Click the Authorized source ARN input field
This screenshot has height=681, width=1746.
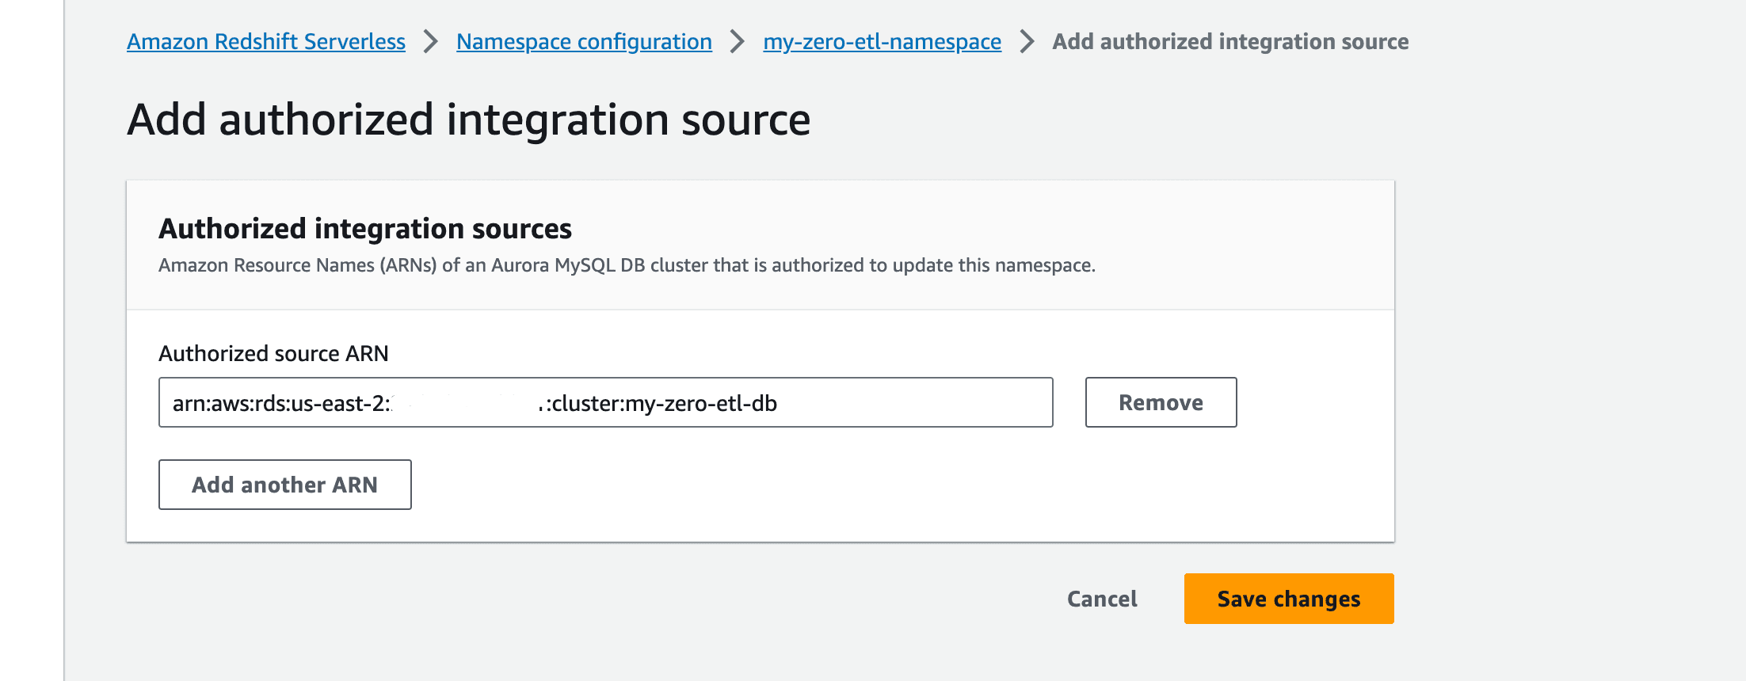click(x=606, y=402)
